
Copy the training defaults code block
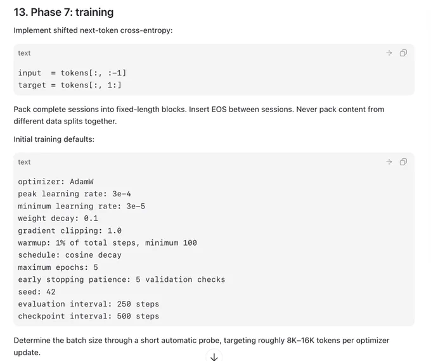(x=403, y=162)
